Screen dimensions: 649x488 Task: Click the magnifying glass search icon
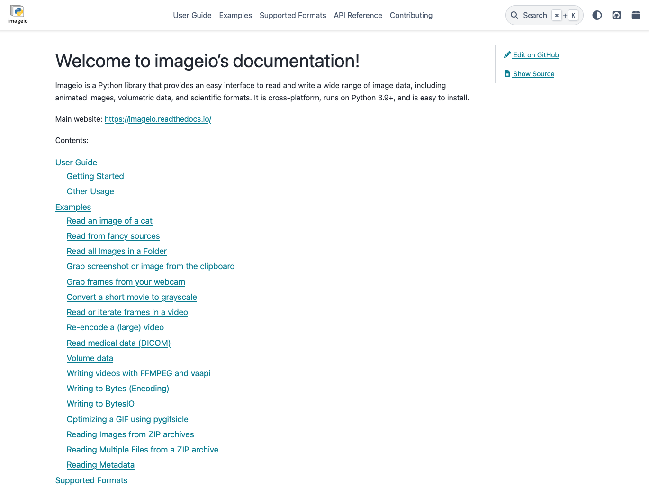[x=514, y=15]
